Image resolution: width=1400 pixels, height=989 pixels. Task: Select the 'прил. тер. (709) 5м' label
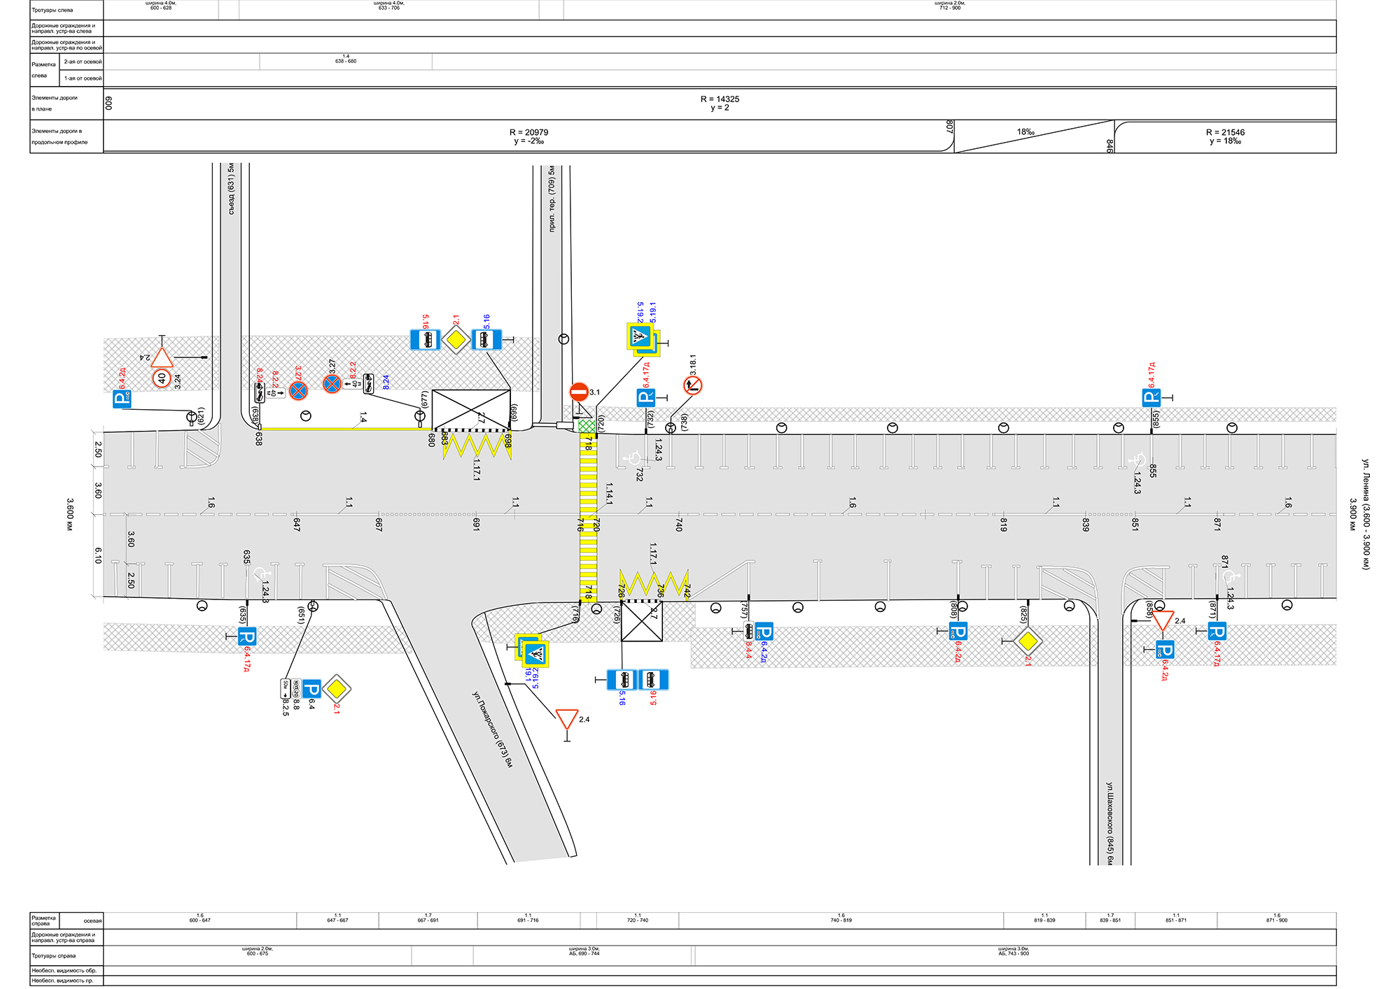[x=552, y=199]
